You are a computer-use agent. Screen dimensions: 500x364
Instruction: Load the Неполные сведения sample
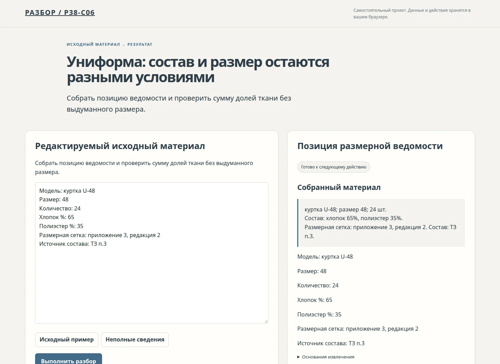[x=135, y=340]
